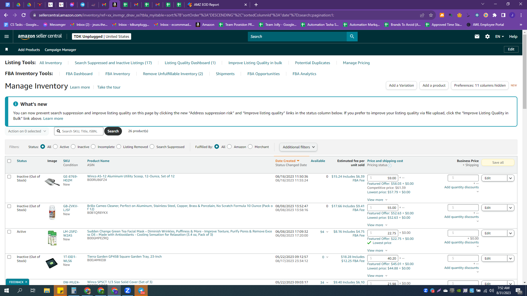The image size is (527, 296).
Task: Open Zoom from the taskbar
Action: tap(128, 291)
